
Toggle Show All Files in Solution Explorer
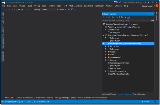tap(122, 17)
